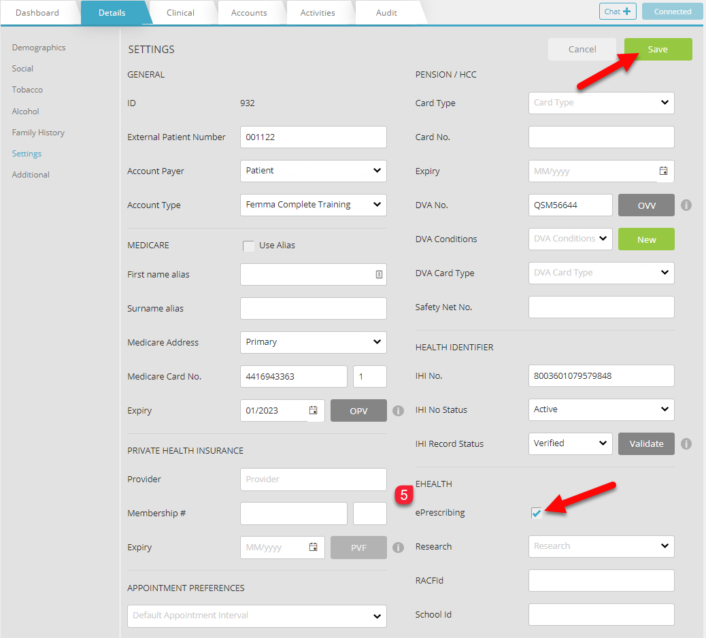
Task: Click the Cancel button
Action: pos(582,49)
